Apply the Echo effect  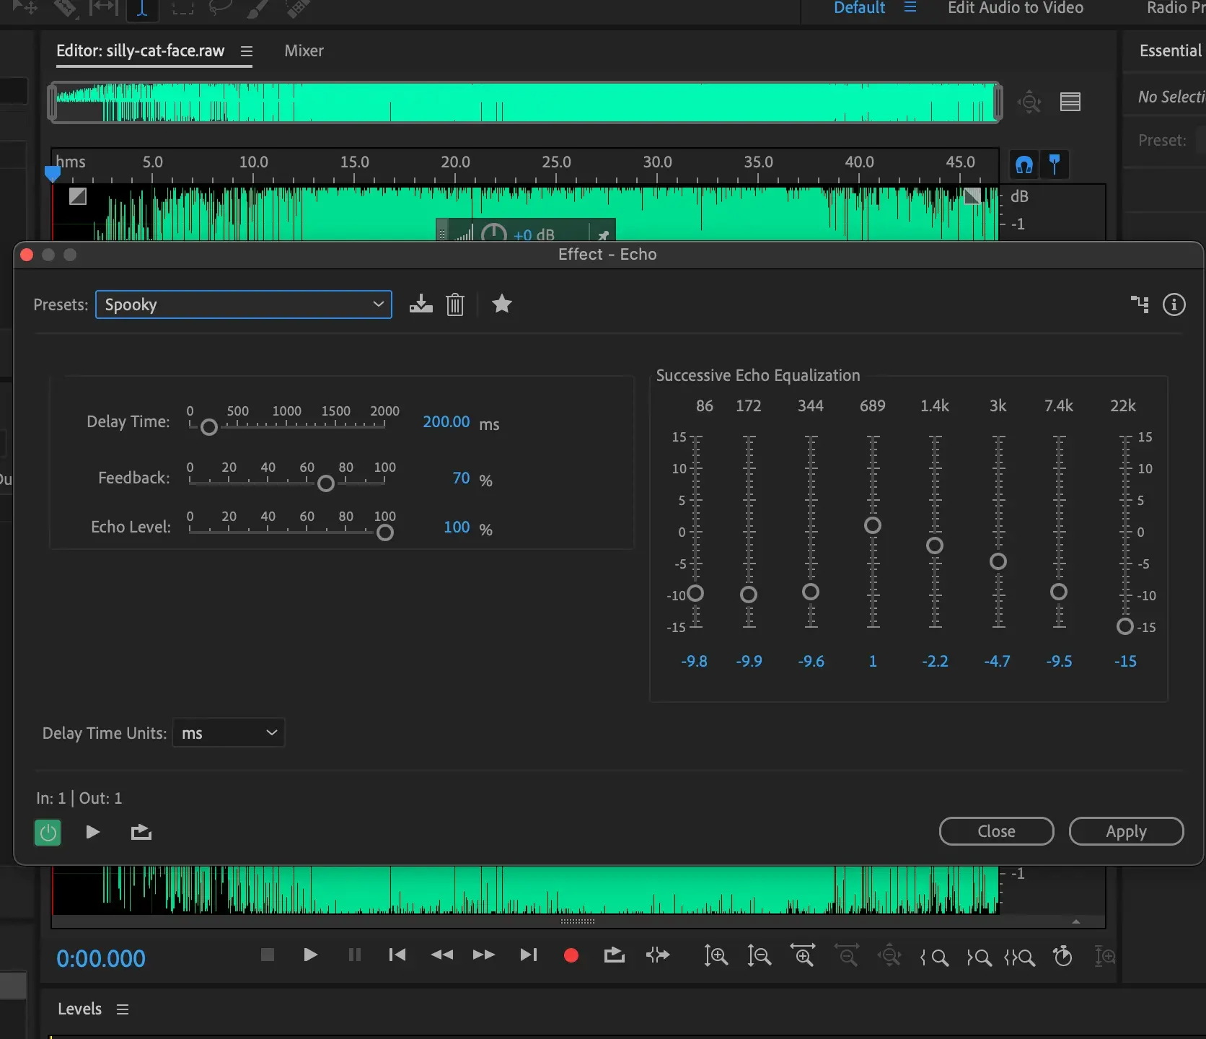point(1127,831)
